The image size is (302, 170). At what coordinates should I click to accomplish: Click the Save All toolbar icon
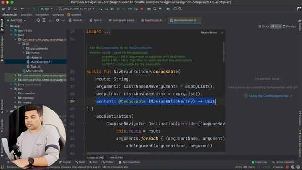[9, 9]
